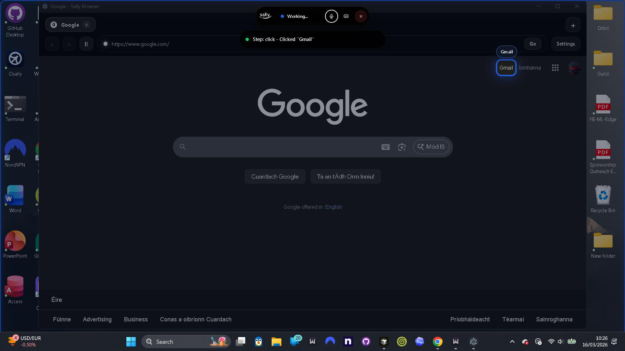Click the Go button
Image resolution: width=625 pixels, height=351 pixels.
(x=533, y=44)
